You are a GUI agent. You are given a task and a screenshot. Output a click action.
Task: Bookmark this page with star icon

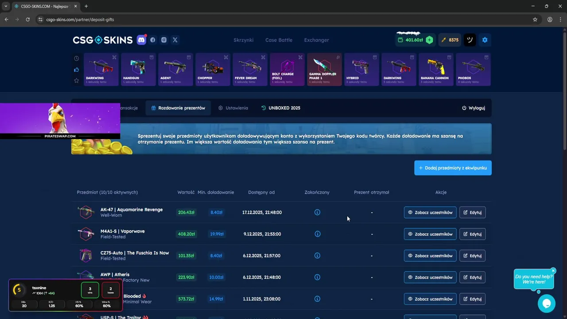[535, 19]
